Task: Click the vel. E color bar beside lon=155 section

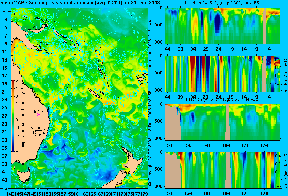Action: tap(272, 74)
